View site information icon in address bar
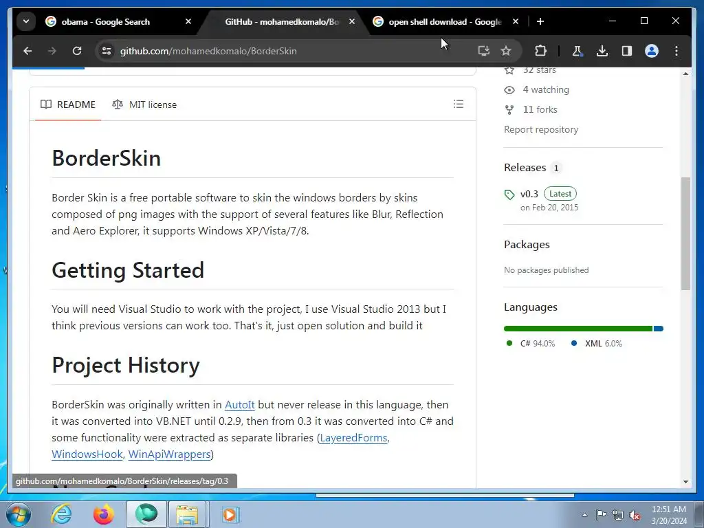This screenshot has height=528, width=704. (x=107, y=51)
